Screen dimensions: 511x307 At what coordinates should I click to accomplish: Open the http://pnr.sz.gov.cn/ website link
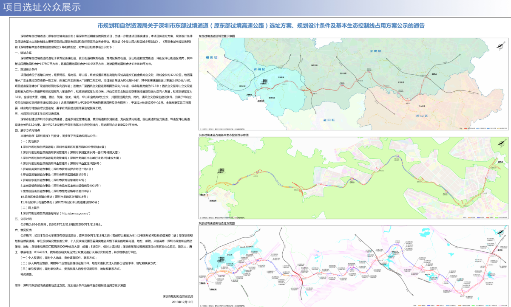tap(76, 213)
